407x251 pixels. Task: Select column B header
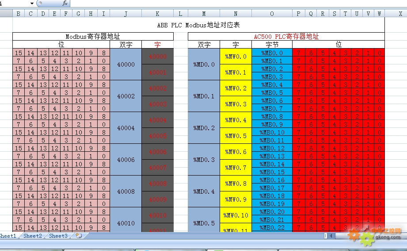pos(19,14)
